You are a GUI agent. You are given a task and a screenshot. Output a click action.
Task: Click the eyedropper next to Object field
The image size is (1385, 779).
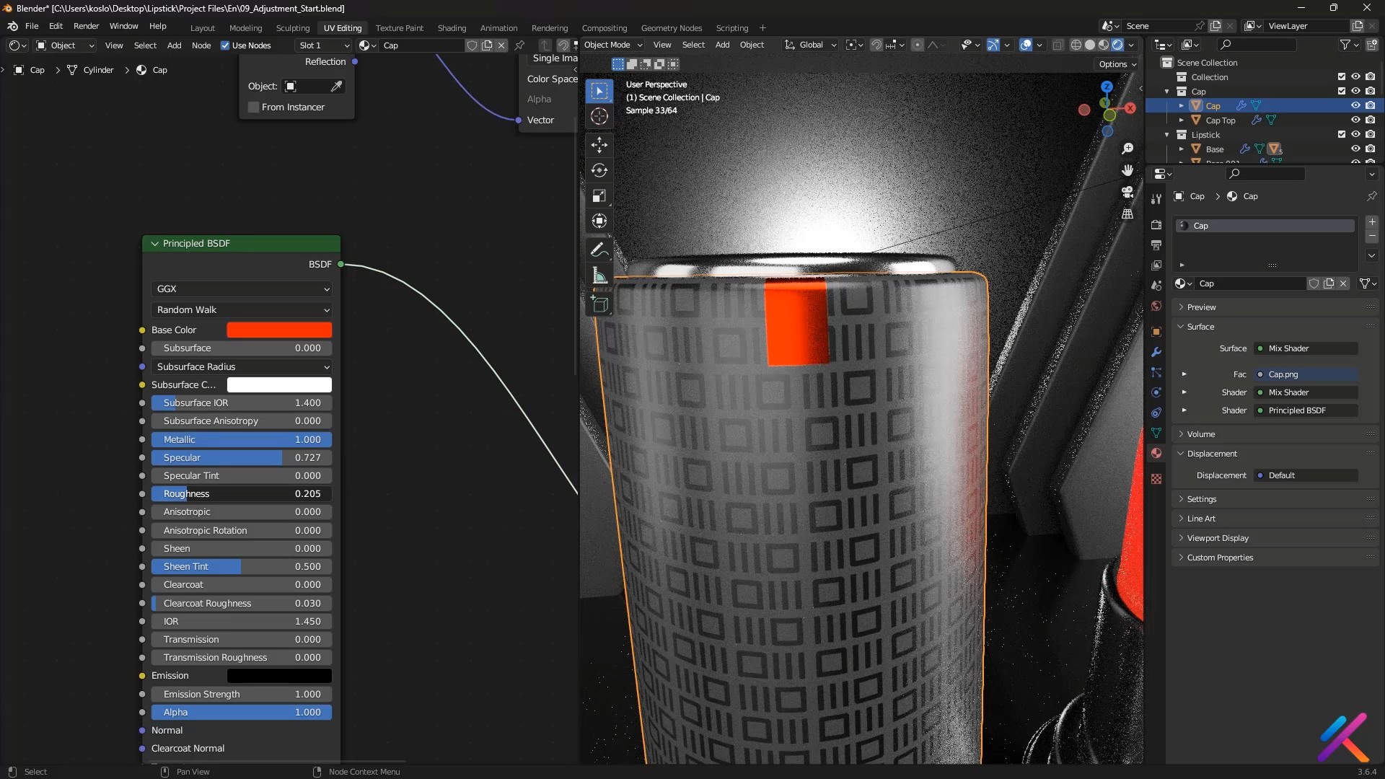(336, 87)
